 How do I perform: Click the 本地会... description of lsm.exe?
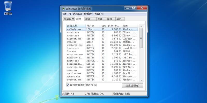[x=128, y=51]
